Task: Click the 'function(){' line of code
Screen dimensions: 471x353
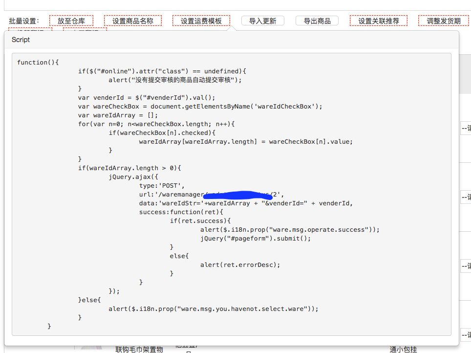Action: click(x=38, y=62)
